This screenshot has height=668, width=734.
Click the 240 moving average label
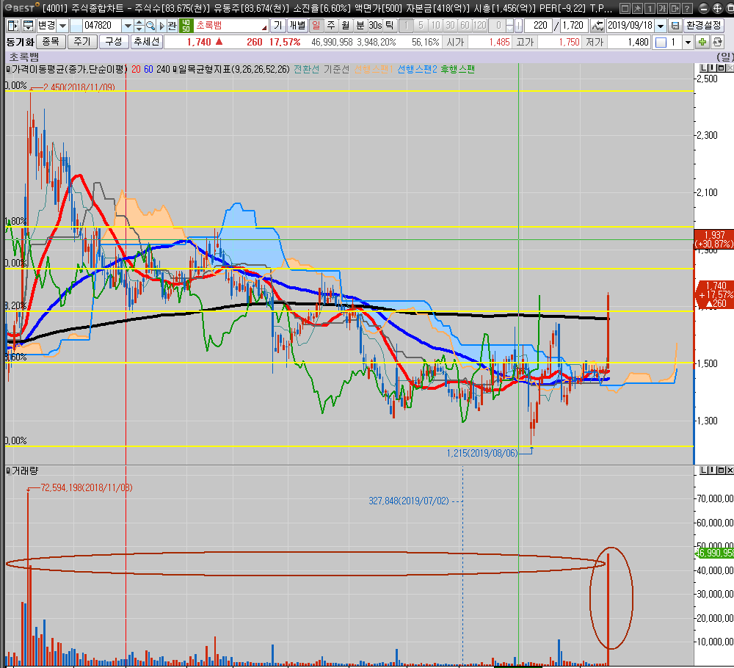[x=163, y=69]
